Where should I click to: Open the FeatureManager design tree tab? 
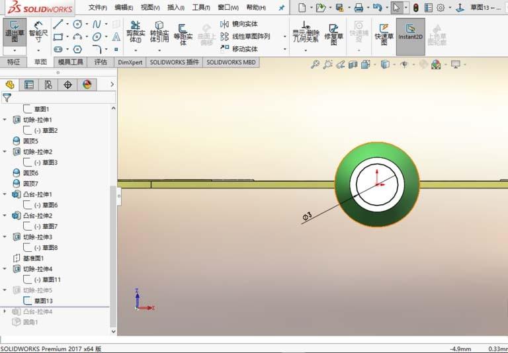(10, 85)
